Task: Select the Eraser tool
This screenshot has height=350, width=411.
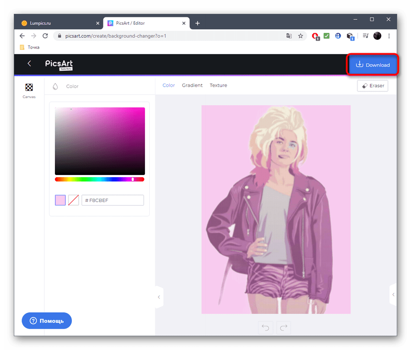Action: click(x=372, y=86)
